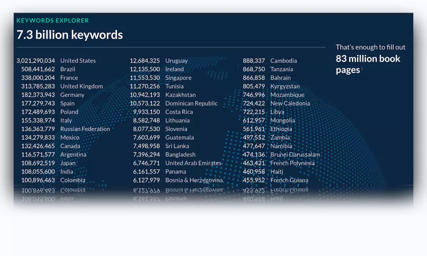
Task: Click the Kazakhstan country name
Action: [x=180, y=95]
